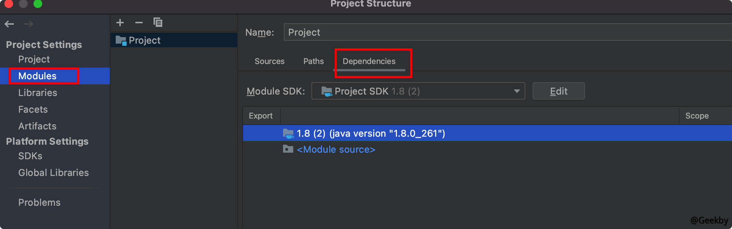
Task: Click into the module Name field
Action: coord(506,32)
